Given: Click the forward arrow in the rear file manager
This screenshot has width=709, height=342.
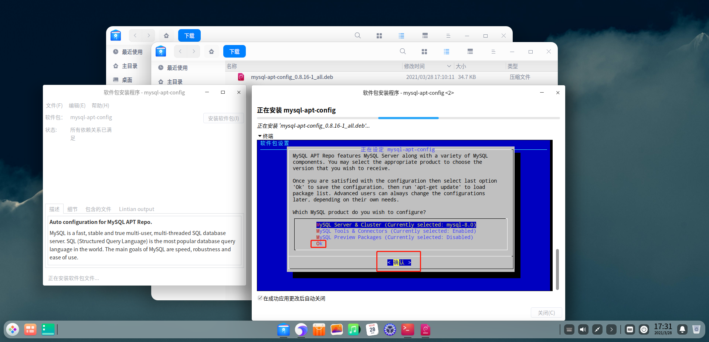Looking at the screenshot, I should pyautogui.click(x=149, y=35).
